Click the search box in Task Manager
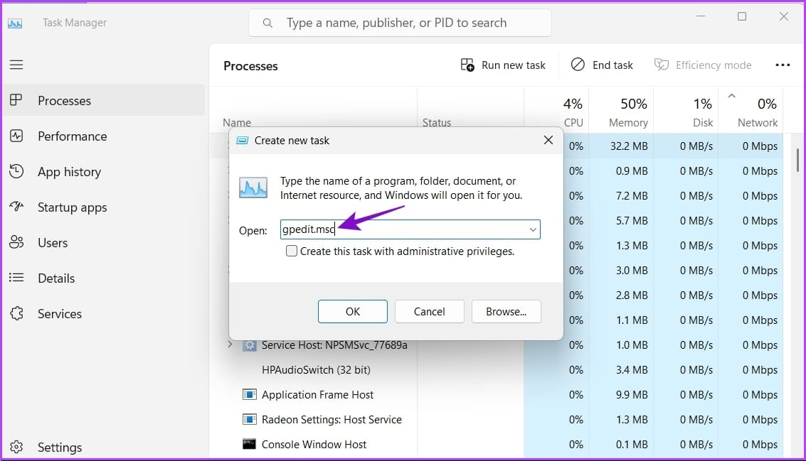806x461 pixels. pyautogui.click(x=400, y=23)
